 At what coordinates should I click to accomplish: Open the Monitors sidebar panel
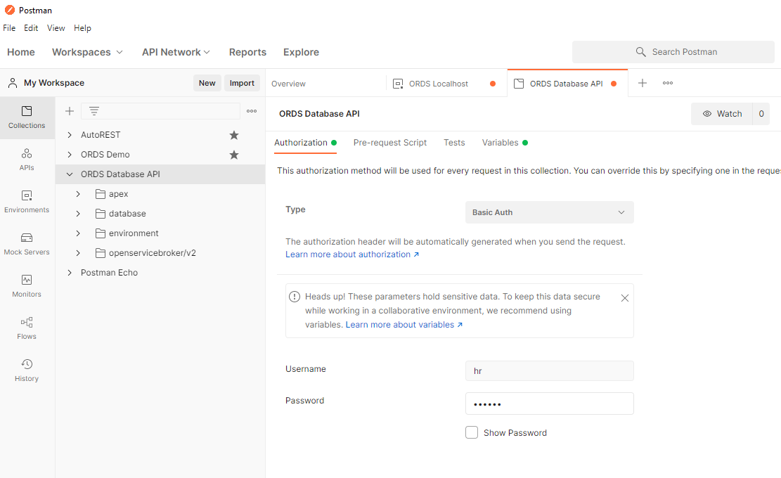(27, 286)
